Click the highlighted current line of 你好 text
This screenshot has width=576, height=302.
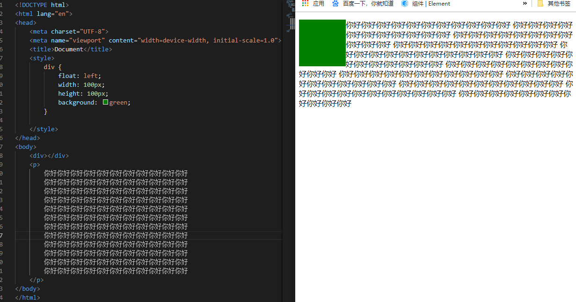coord(116,235)
